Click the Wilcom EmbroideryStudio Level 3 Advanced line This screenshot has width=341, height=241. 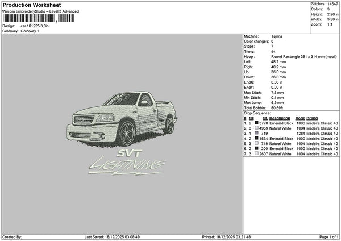[x=41, y=11]
